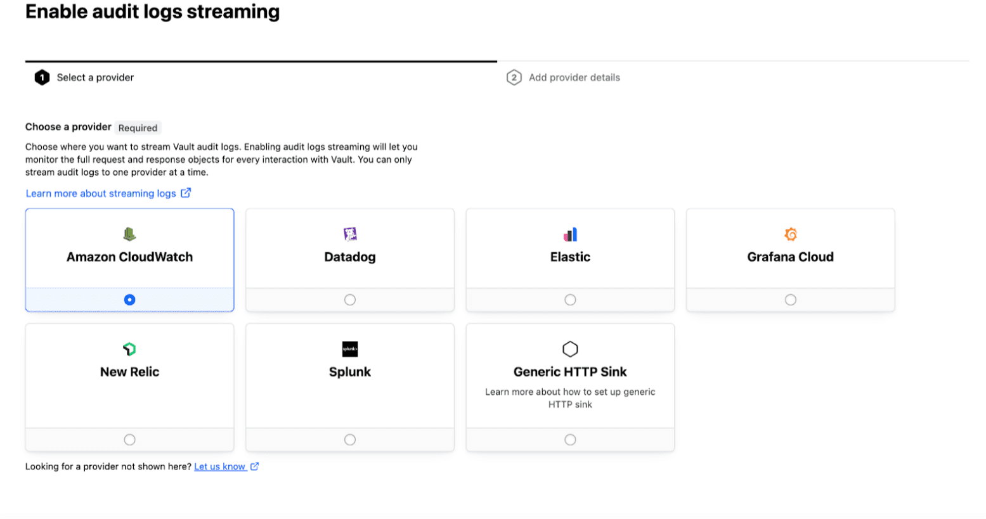986x519 pixels.
Task: Select the Elastic radio button
Action: [569, 299]
